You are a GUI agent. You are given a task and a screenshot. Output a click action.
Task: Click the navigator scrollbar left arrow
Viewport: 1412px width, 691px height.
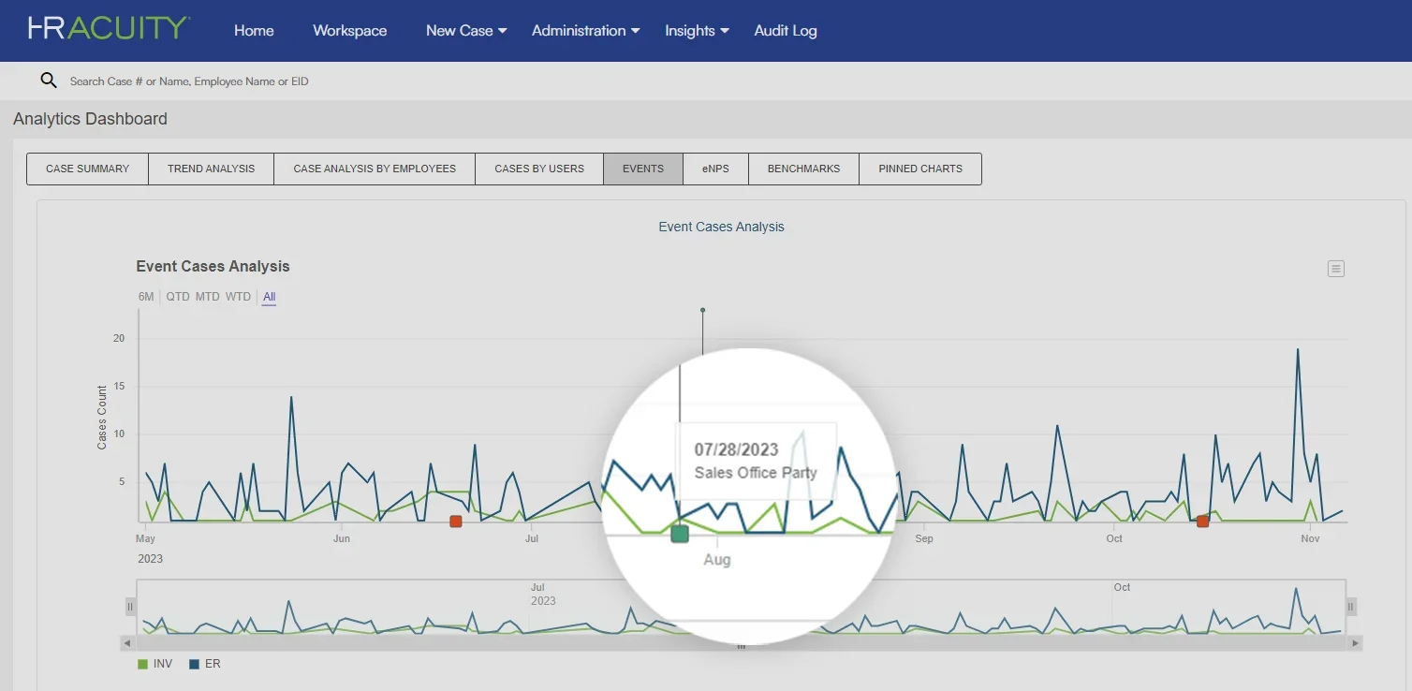[x=126, y=644]
